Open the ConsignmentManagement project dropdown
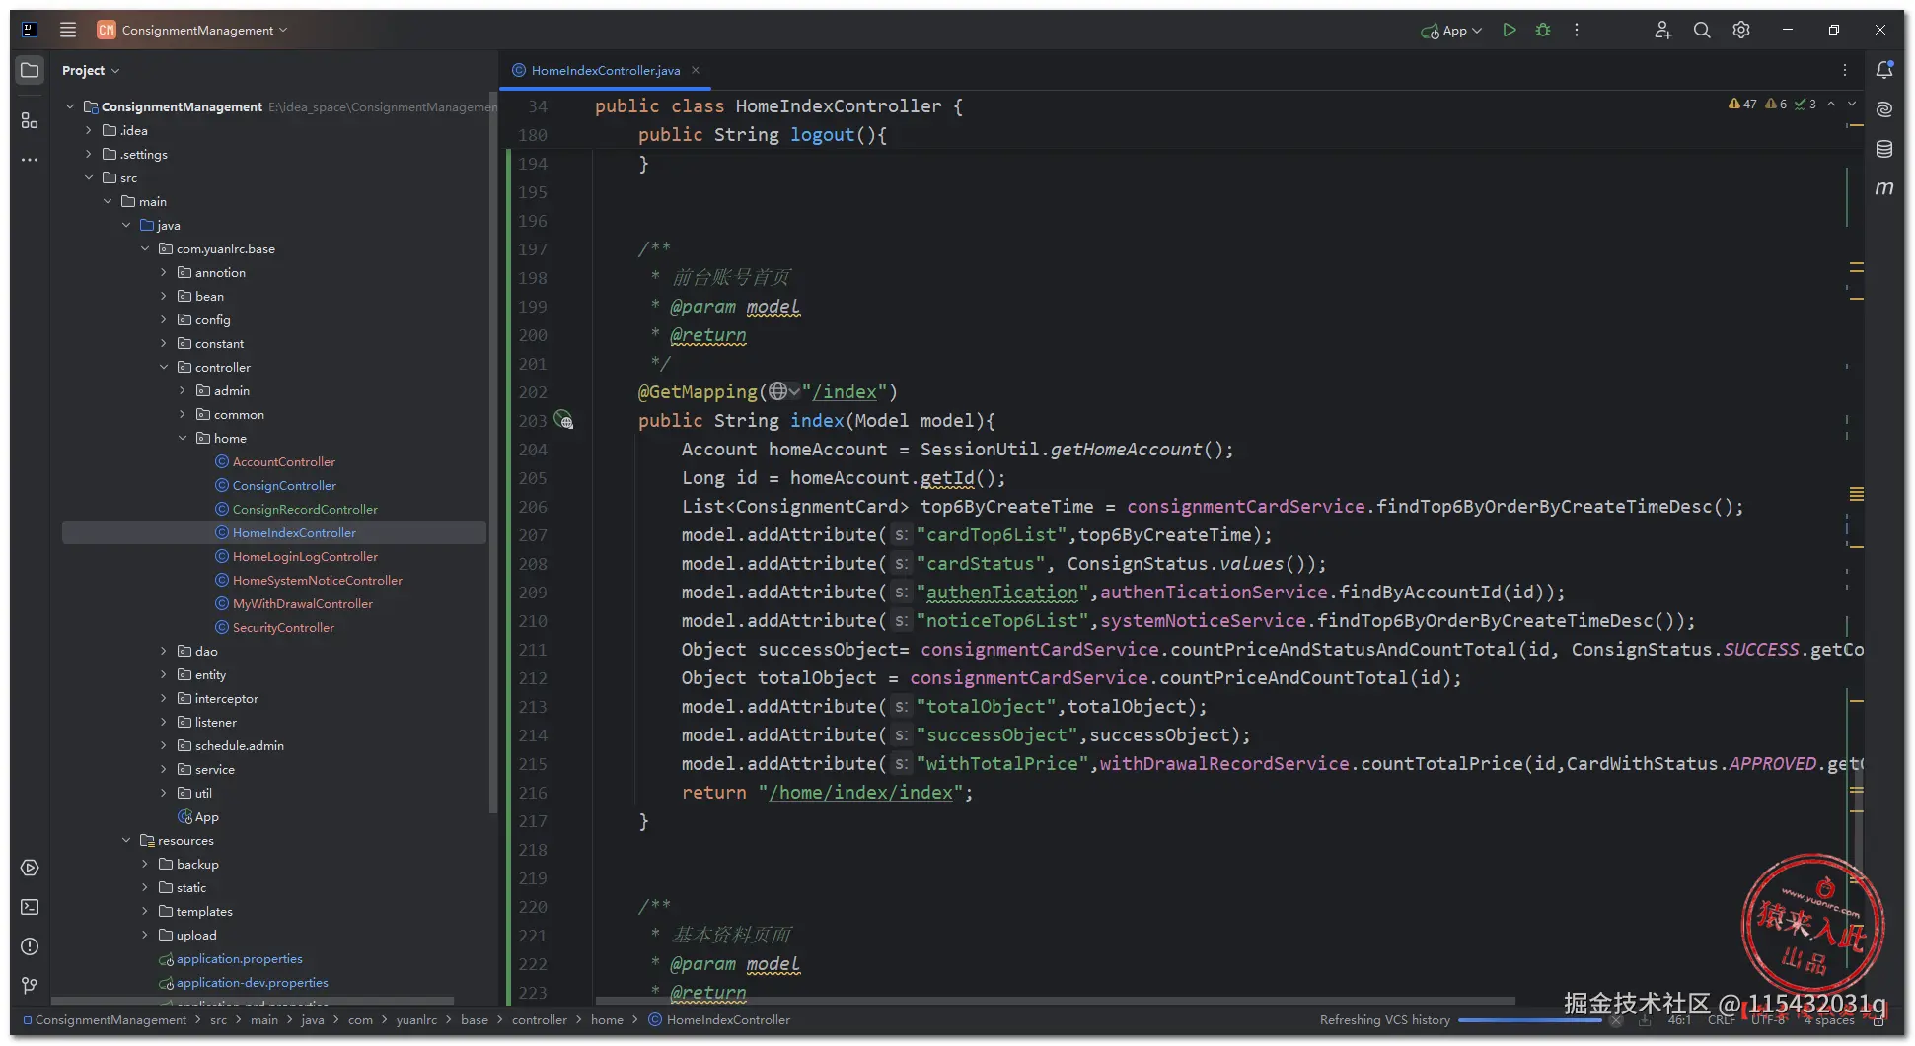 (x=192, y=30)
